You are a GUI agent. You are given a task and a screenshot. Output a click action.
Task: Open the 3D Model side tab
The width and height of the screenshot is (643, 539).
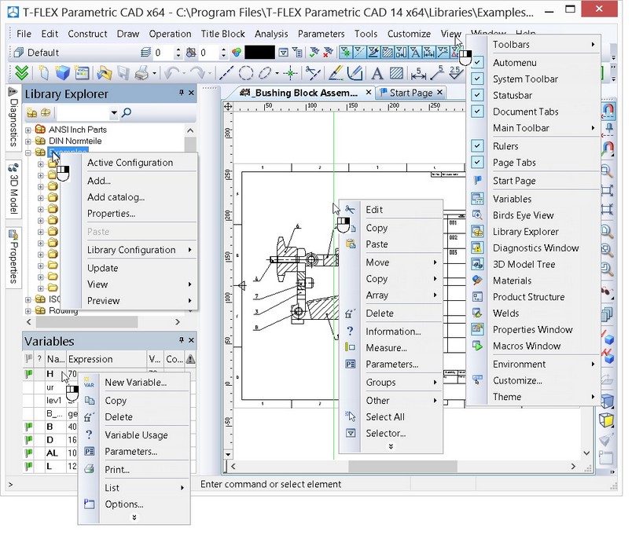tap(13, 189)
